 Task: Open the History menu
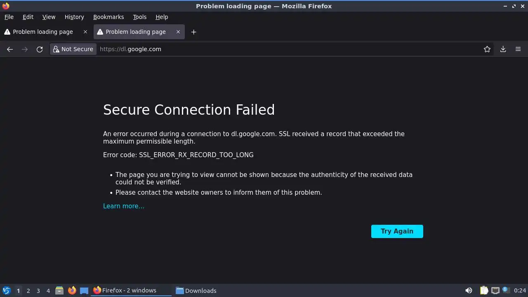74,17
